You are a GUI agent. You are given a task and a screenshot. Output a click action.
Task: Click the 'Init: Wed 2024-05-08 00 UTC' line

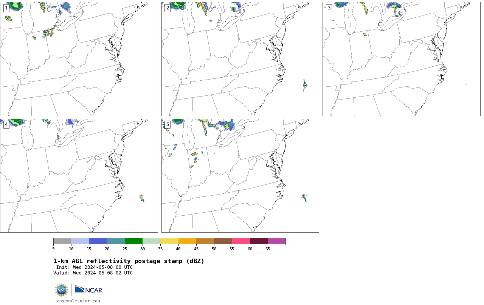click(x=95, y=267)
